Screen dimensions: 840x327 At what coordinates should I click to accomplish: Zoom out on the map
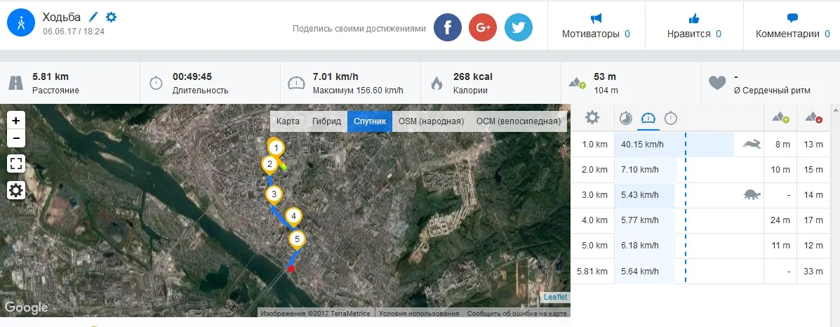[x=16, y=138]
